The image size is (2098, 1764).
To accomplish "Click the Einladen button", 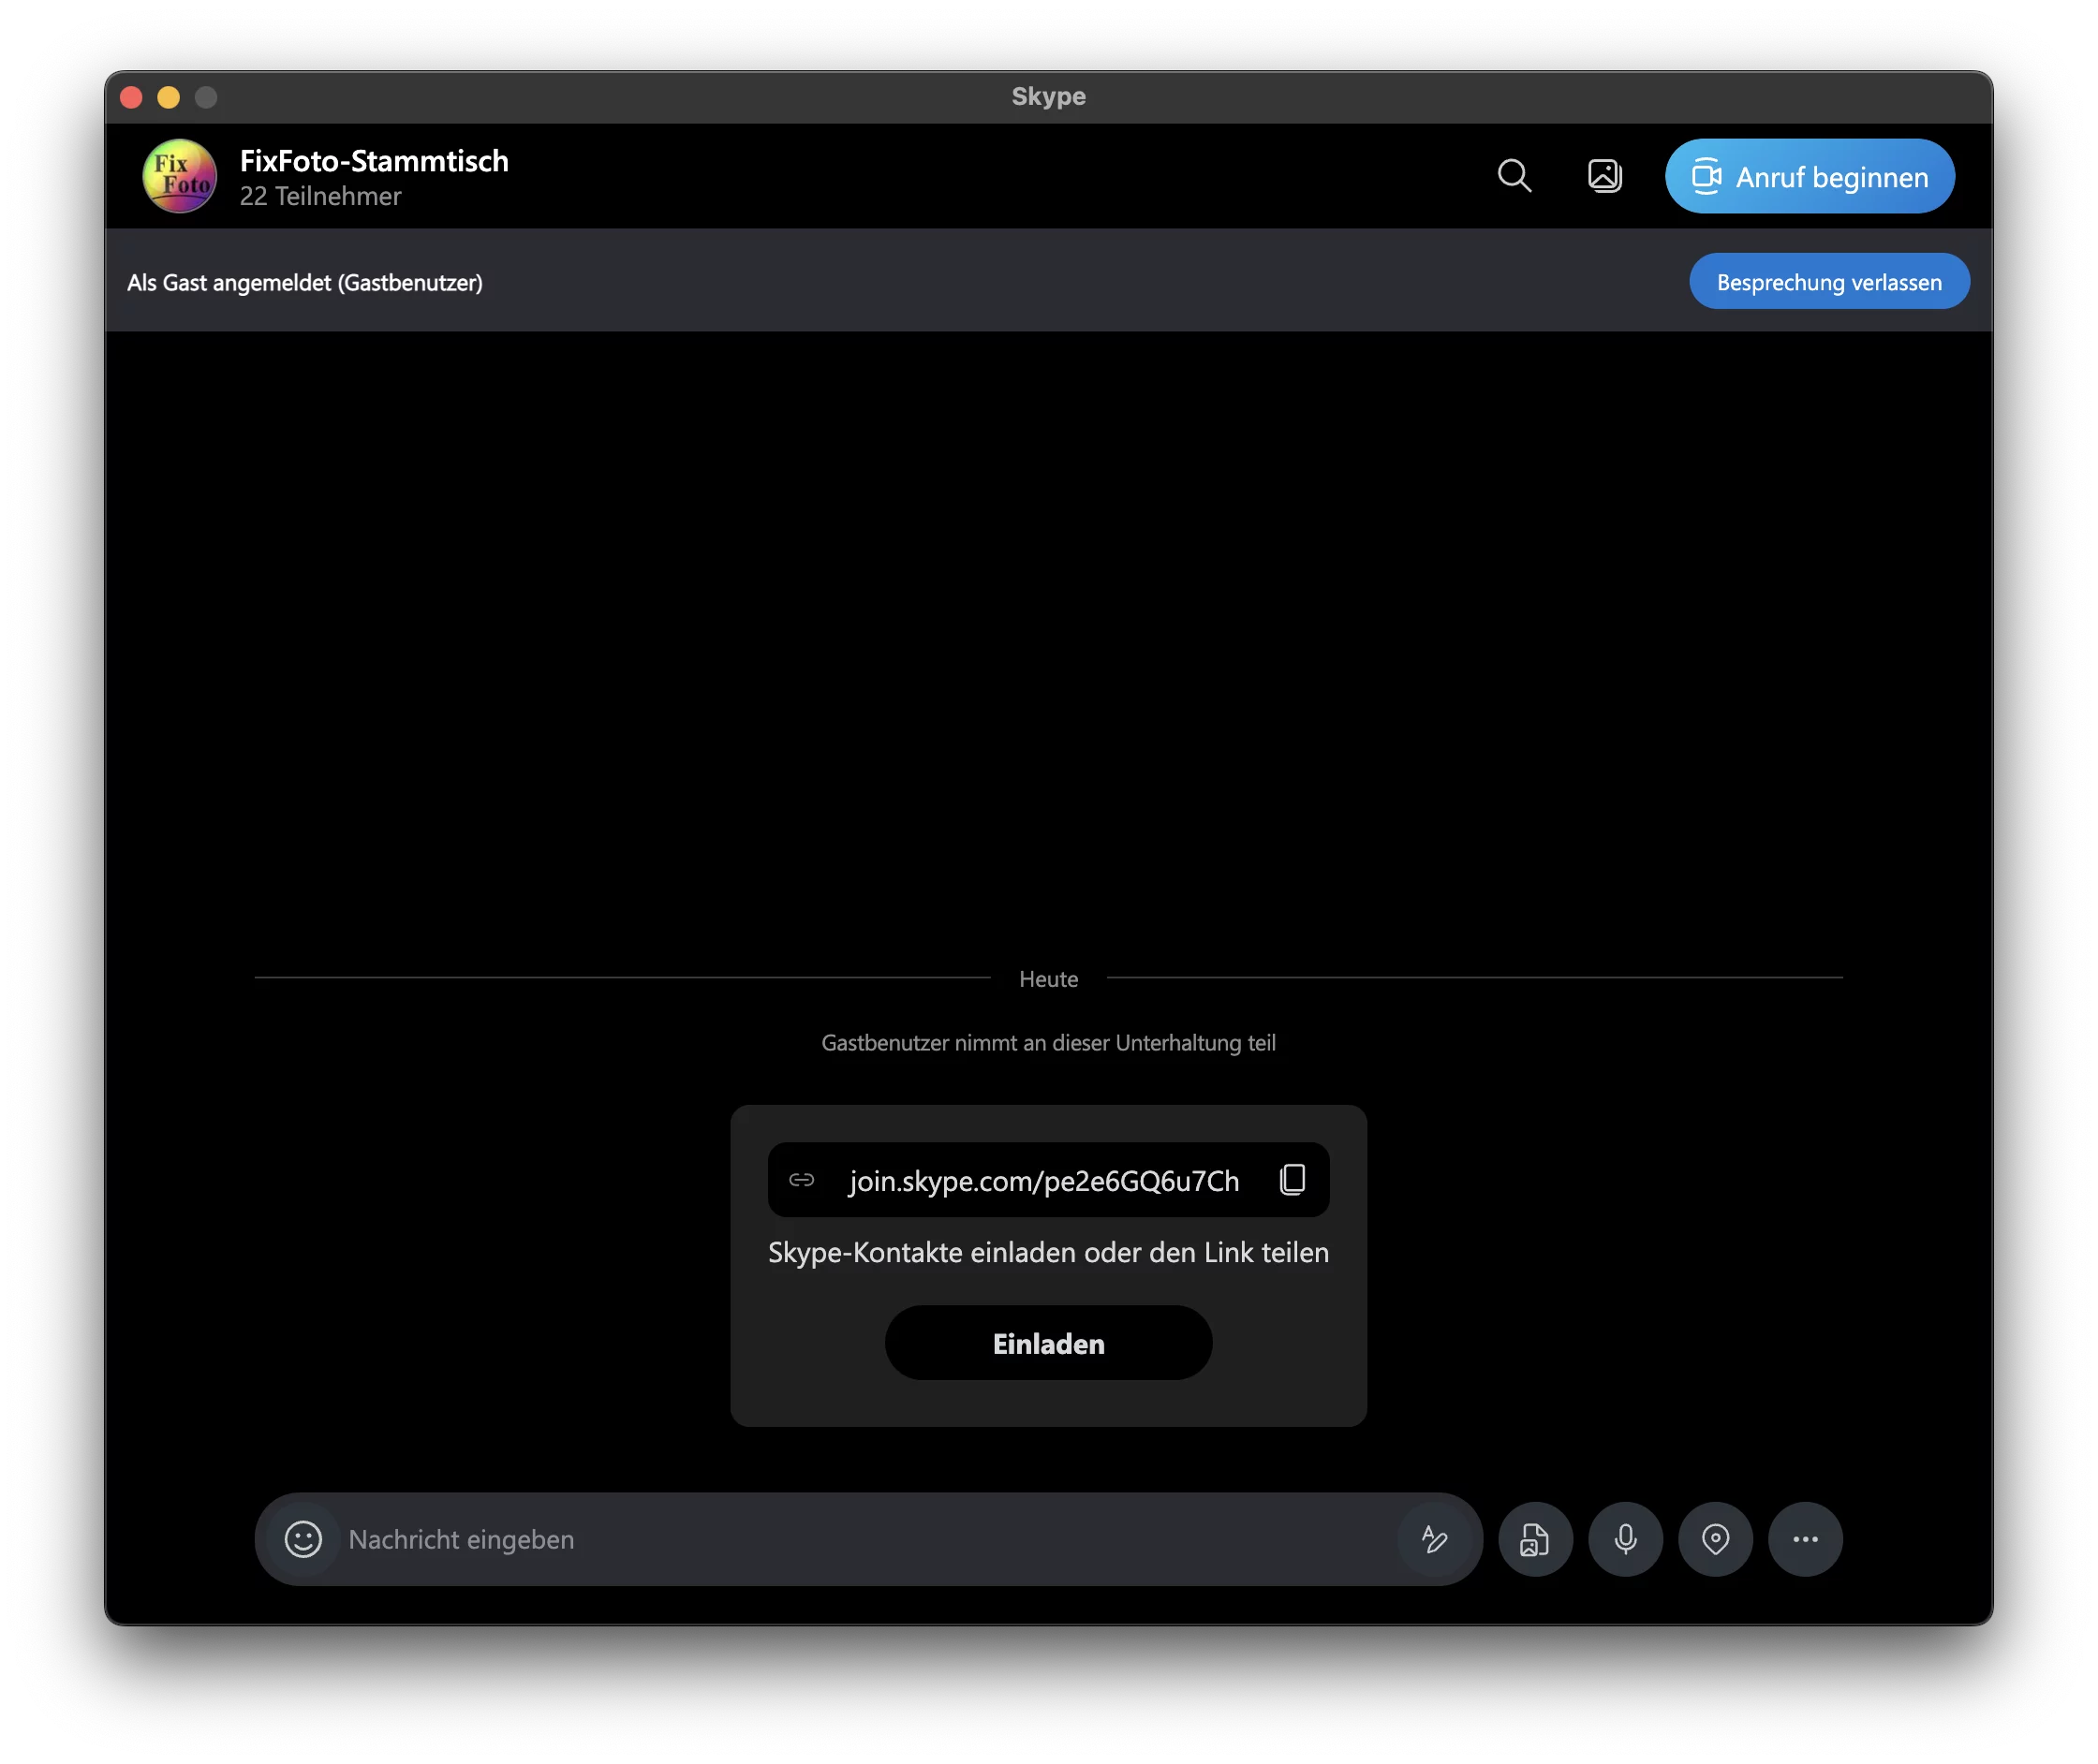I will tap(1048, 1343).
